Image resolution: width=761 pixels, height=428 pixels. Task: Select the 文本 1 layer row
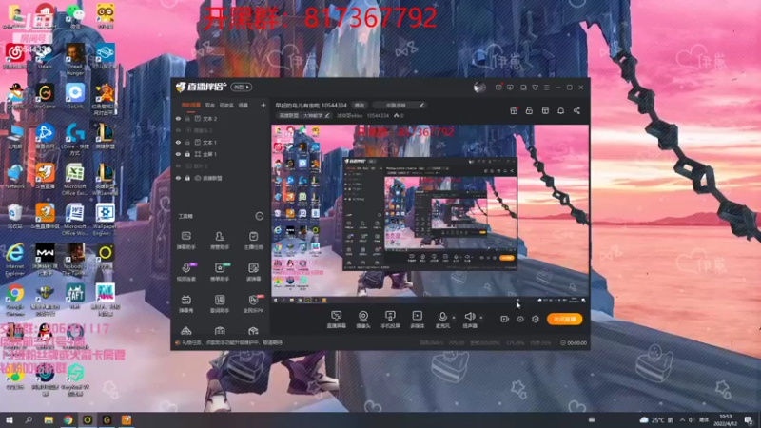[221, 142]
